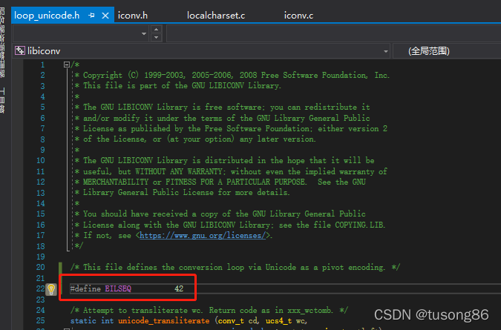
Task: Click the libiconv project icon
Action: [x=20, y=50]
